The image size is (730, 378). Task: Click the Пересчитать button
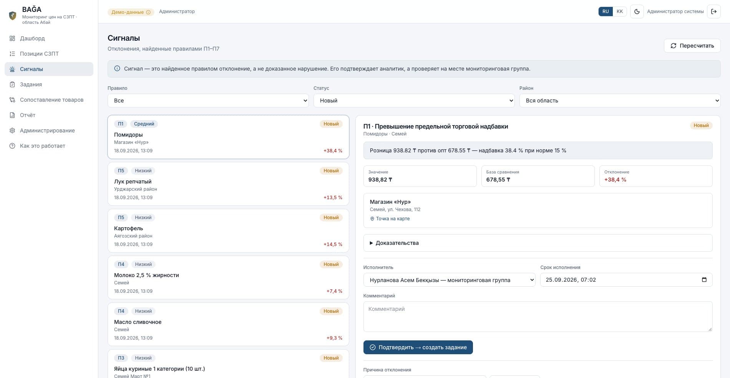[692, 46]
